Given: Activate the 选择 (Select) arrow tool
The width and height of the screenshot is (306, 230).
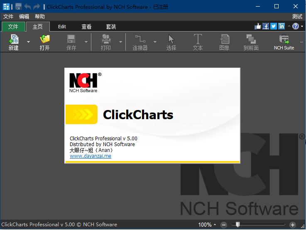Looking at the screenshot, I should [171, 42].
